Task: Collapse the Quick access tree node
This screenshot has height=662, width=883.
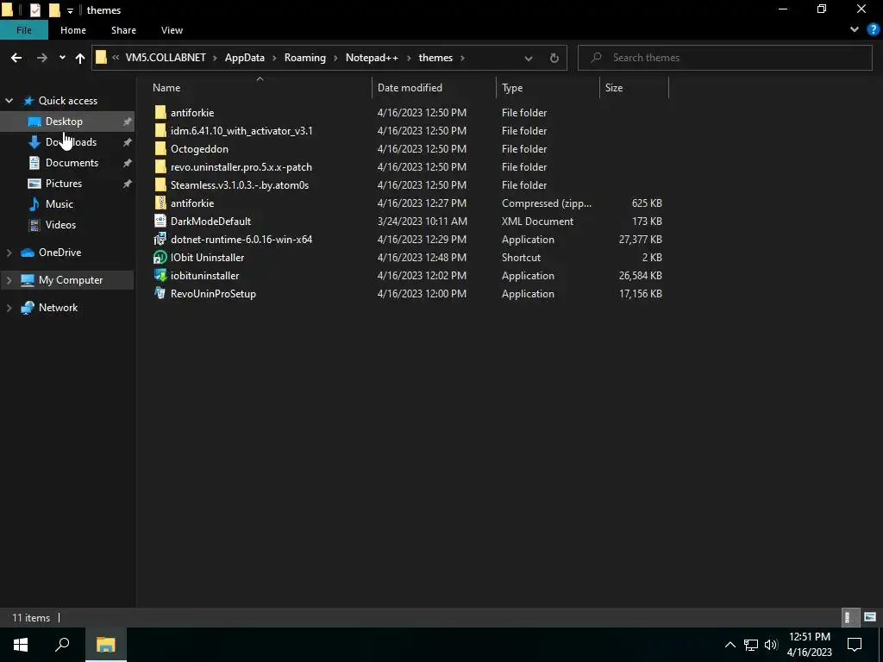Action: pos(9,101)
